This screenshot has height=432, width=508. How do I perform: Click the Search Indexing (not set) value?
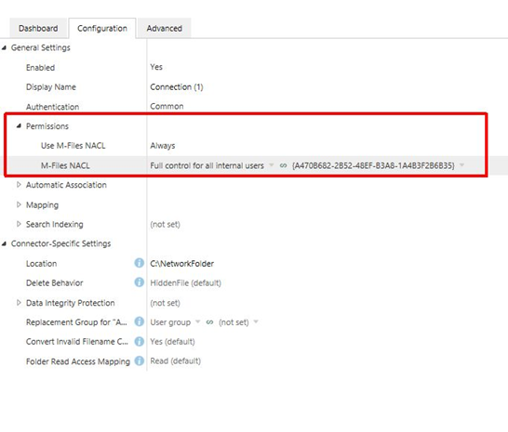(165, 224)
